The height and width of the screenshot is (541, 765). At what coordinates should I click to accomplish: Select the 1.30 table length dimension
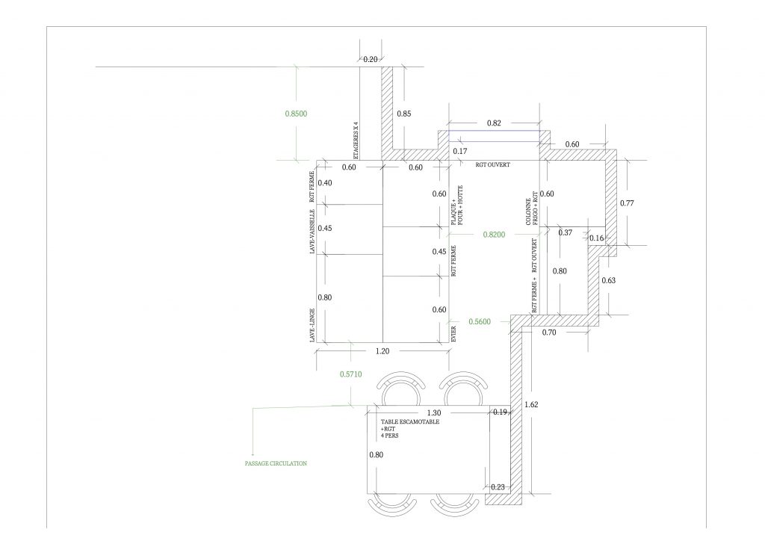point(434,412)
